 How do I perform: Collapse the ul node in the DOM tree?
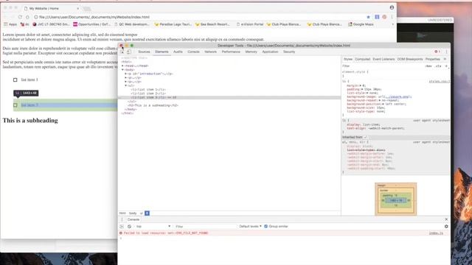pyautogui.click(x=126, y=85)
